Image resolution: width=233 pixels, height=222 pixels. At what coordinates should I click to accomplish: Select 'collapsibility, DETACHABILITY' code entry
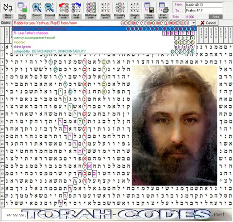(x=104, y=51)
